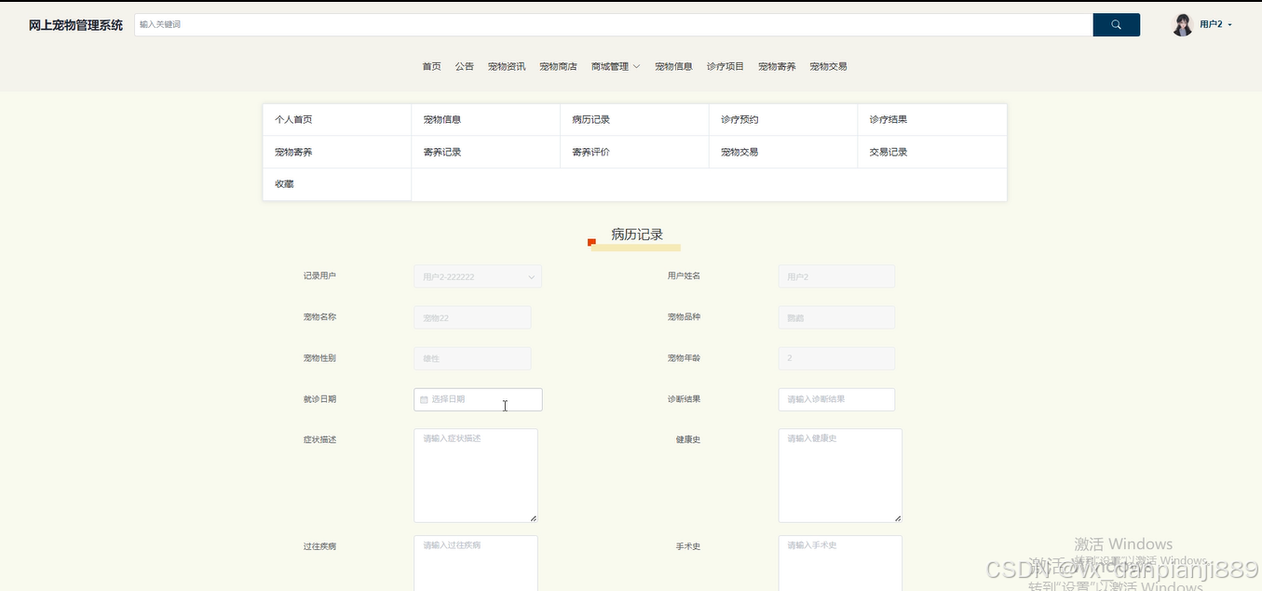Click the 就诊日期 label
This screenshot has width=1262, height=591.
pyautogui.click(x=319, y=399)
